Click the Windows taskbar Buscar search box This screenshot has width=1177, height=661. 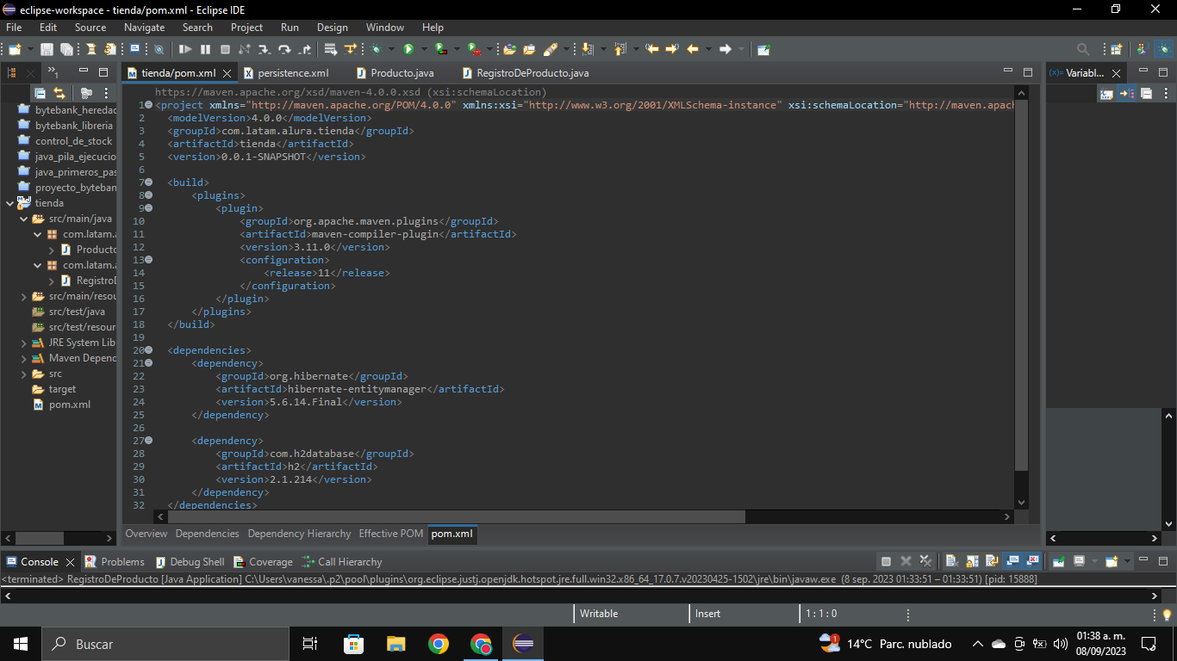pyautogui.click(x=165, y=644)
